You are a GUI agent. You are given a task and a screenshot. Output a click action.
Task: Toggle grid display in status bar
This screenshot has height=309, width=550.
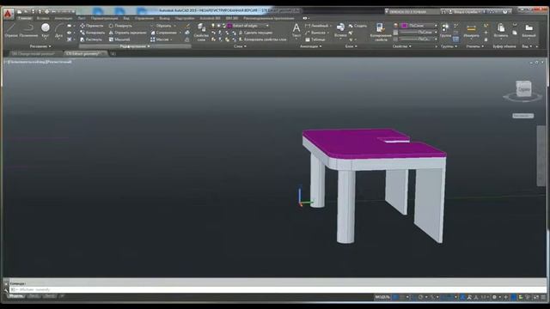coord(395,297)
